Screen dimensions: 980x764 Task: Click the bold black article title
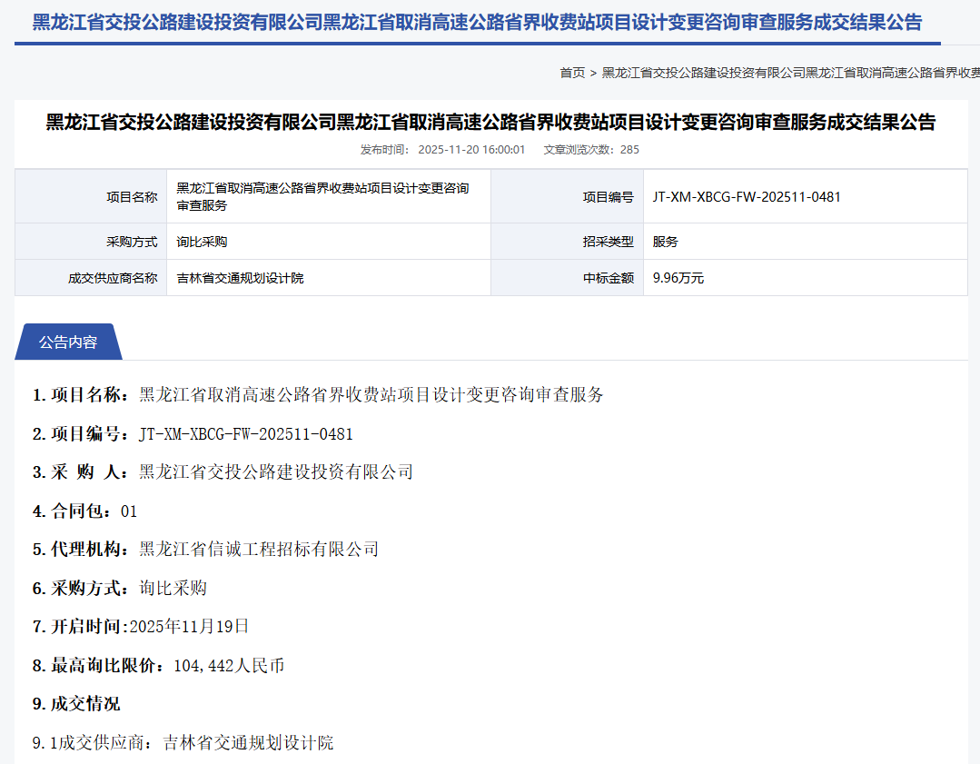point(490,122)
